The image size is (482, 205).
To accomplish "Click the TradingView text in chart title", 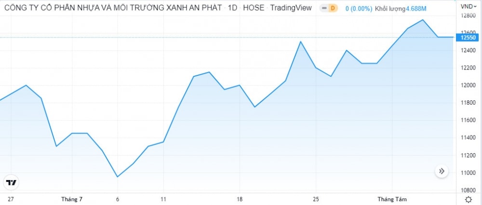I will (291, 8).
